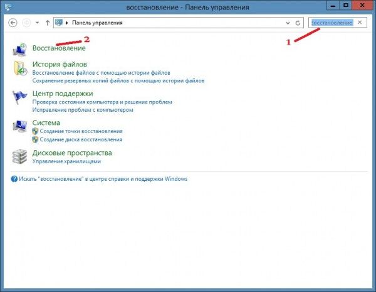Open the Система heading link

[x=46, y=122]
